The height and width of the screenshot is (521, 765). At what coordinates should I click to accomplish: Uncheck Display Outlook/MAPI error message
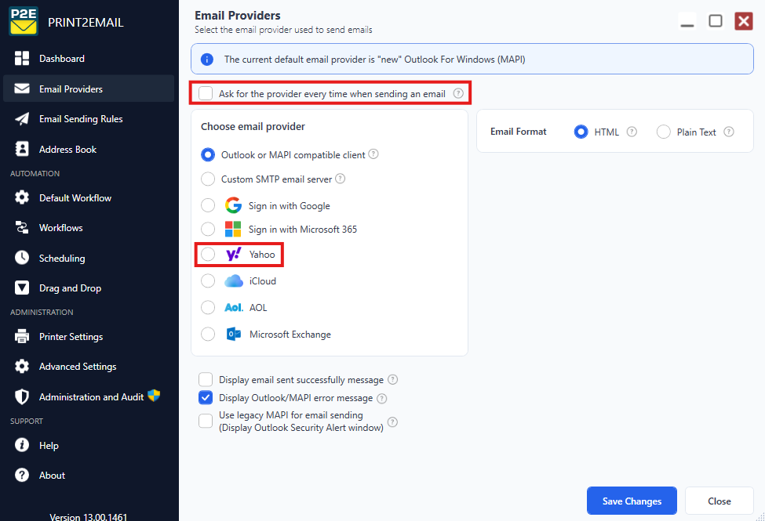coord(206,398)
